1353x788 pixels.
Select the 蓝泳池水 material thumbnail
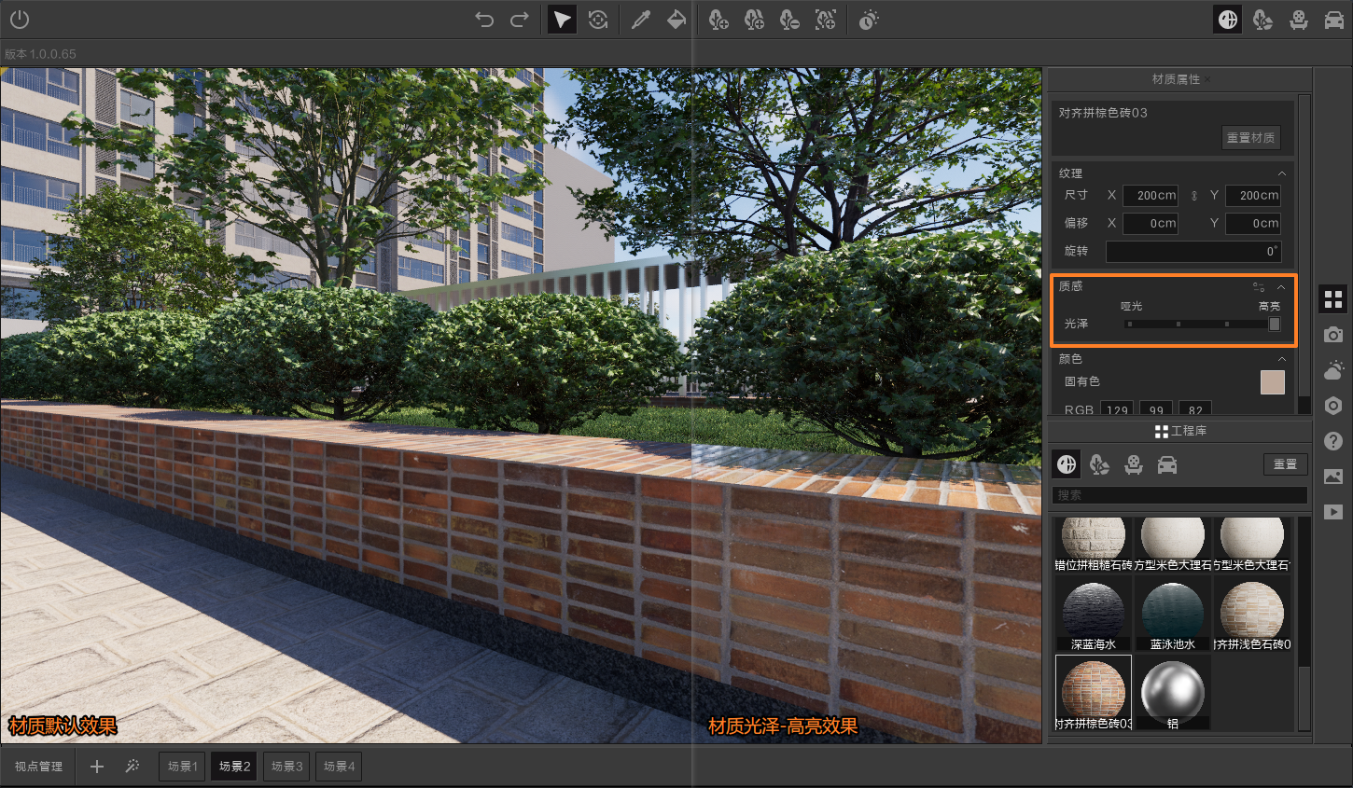tap(1173, 614)
